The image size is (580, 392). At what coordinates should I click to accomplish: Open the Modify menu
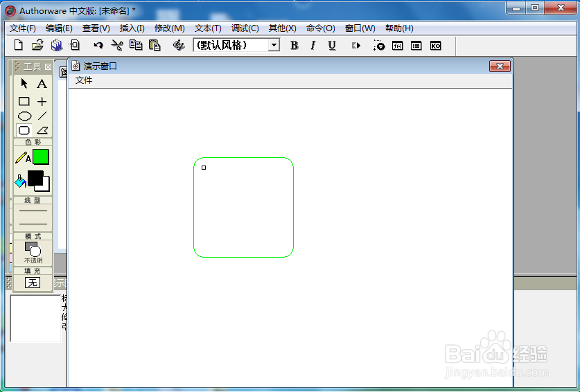(169, 28)
